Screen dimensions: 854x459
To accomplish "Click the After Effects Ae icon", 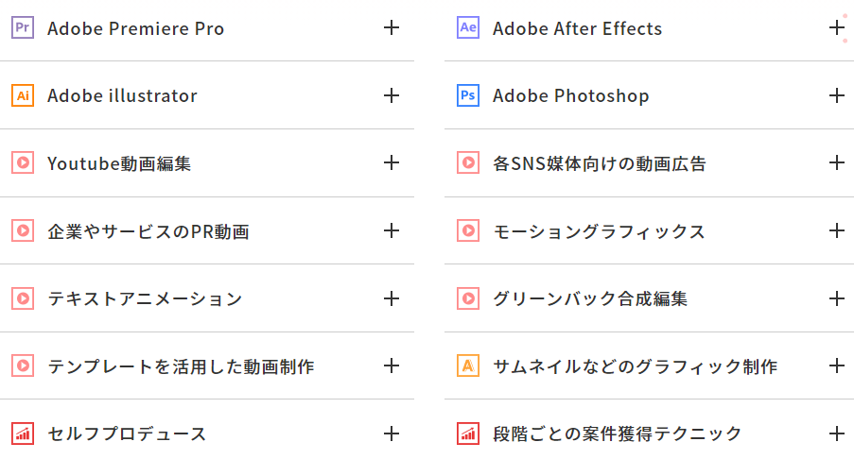I will click(468, 27).
